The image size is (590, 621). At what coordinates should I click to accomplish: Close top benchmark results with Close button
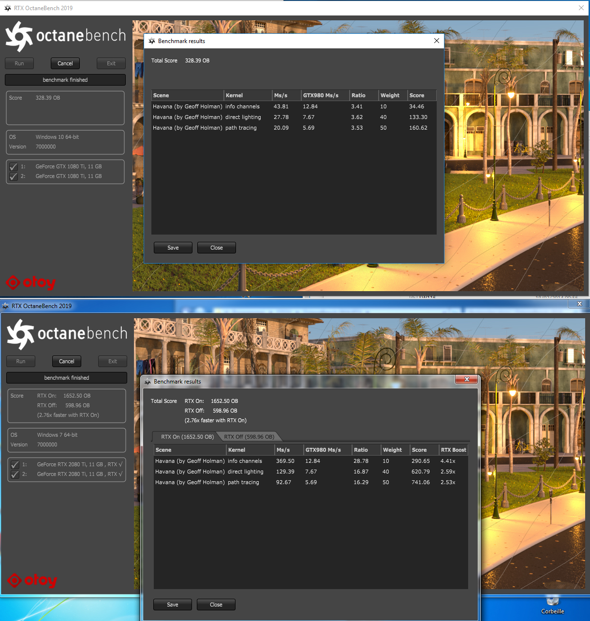(217, 248)
